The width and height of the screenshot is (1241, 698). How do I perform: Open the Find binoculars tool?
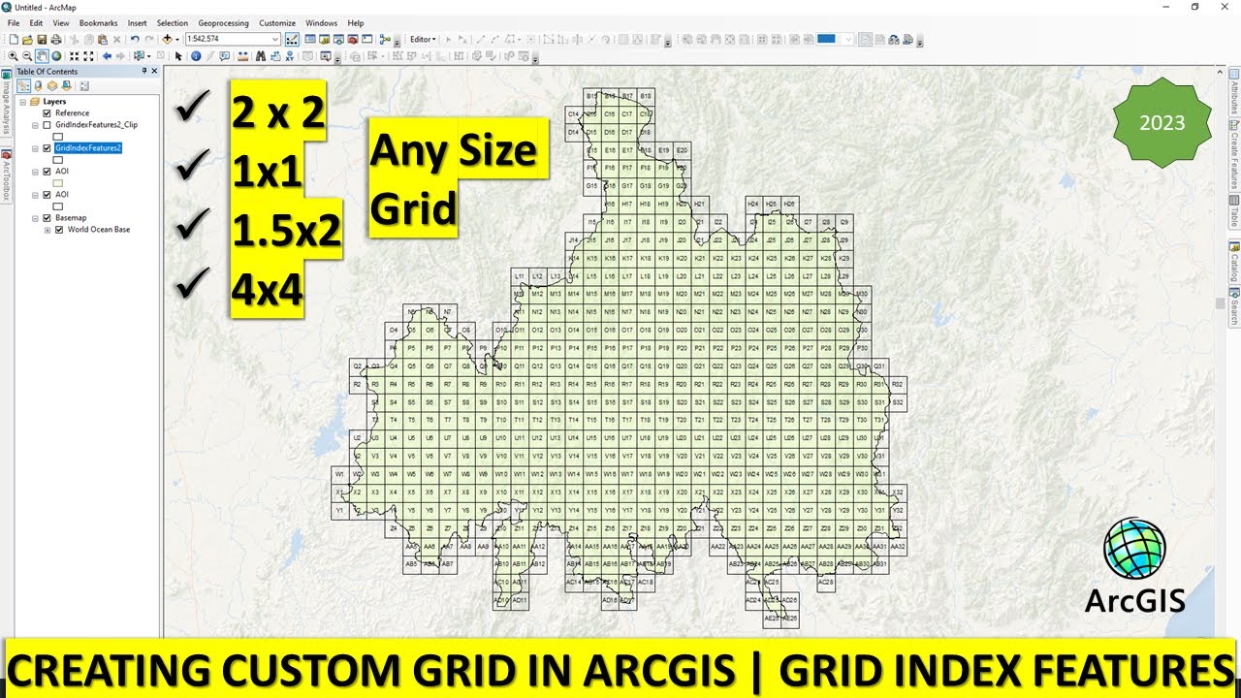pos(261,56)
